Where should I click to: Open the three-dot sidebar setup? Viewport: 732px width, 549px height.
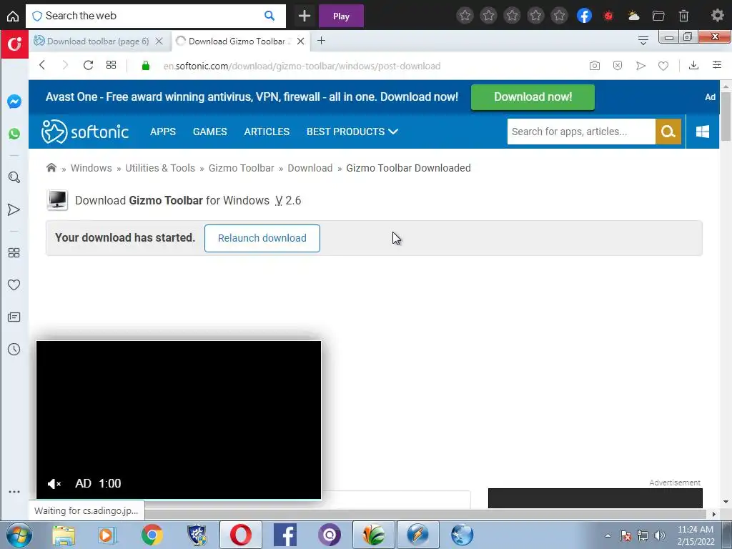tap(14, 492)
